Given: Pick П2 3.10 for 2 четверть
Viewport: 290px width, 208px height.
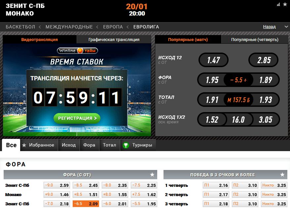Looking at the screenshot, I should click(x=245, y=194).
